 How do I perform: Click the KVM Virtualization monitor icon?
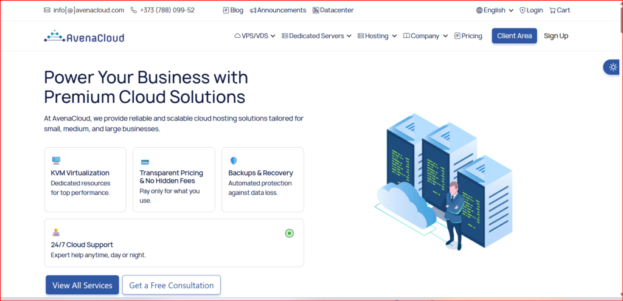coord(56,161)
